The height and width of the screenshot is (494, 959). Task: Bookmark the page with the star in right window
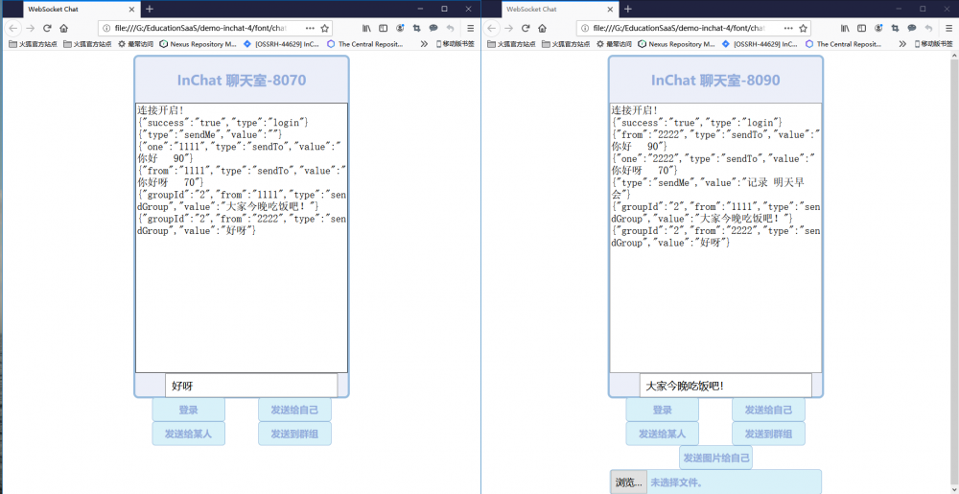coord(803,28)
